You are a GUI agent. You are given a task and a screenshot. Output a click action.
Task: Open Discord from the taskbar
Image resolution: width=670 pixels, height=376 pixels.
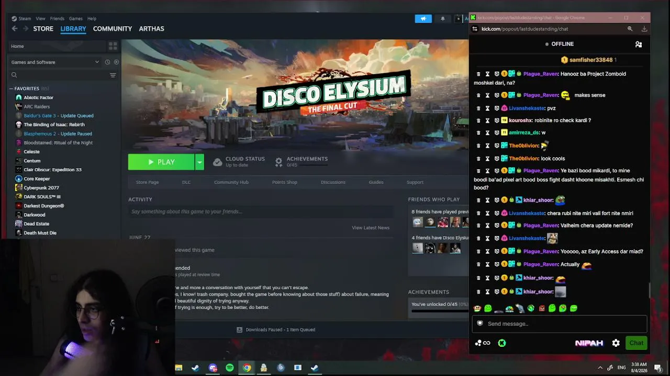tap(213, 368)
